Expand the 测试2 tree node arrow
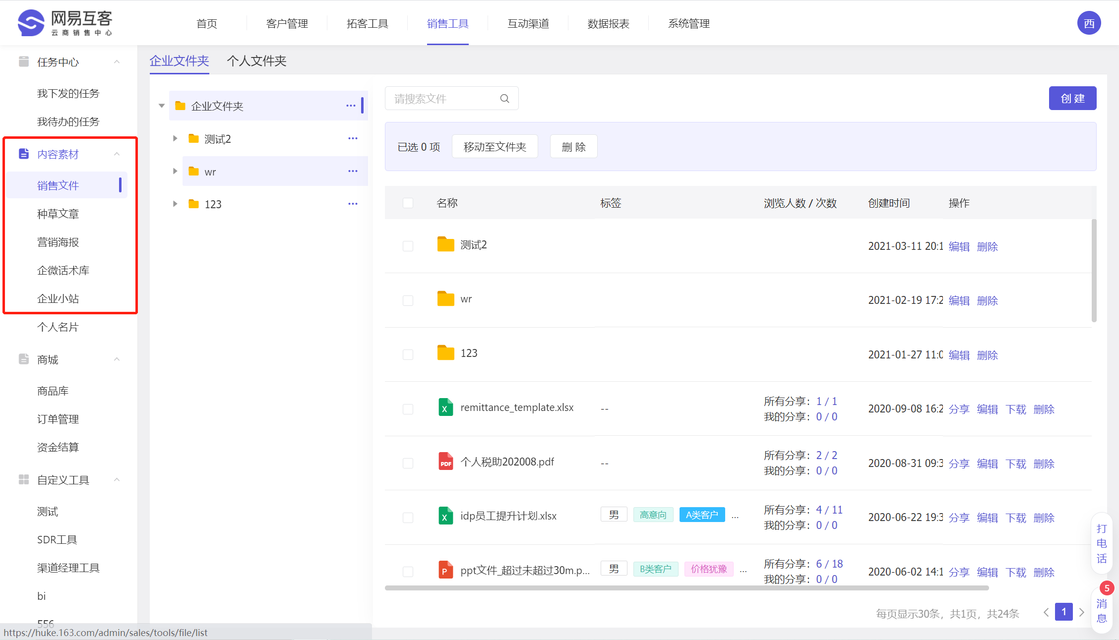Image resolution: width=1119 pixels, height=640 pixels. click(x=175, y=138)
